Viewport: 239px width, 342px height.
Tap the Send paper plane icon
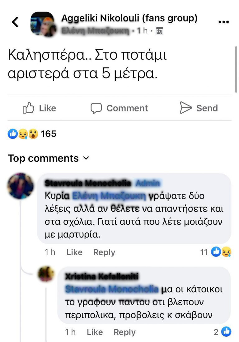coord(186,108)
